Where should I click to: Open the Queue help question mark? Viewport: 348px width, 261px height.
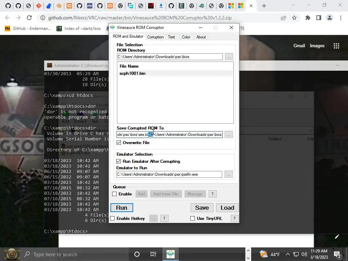pos(212,194)
